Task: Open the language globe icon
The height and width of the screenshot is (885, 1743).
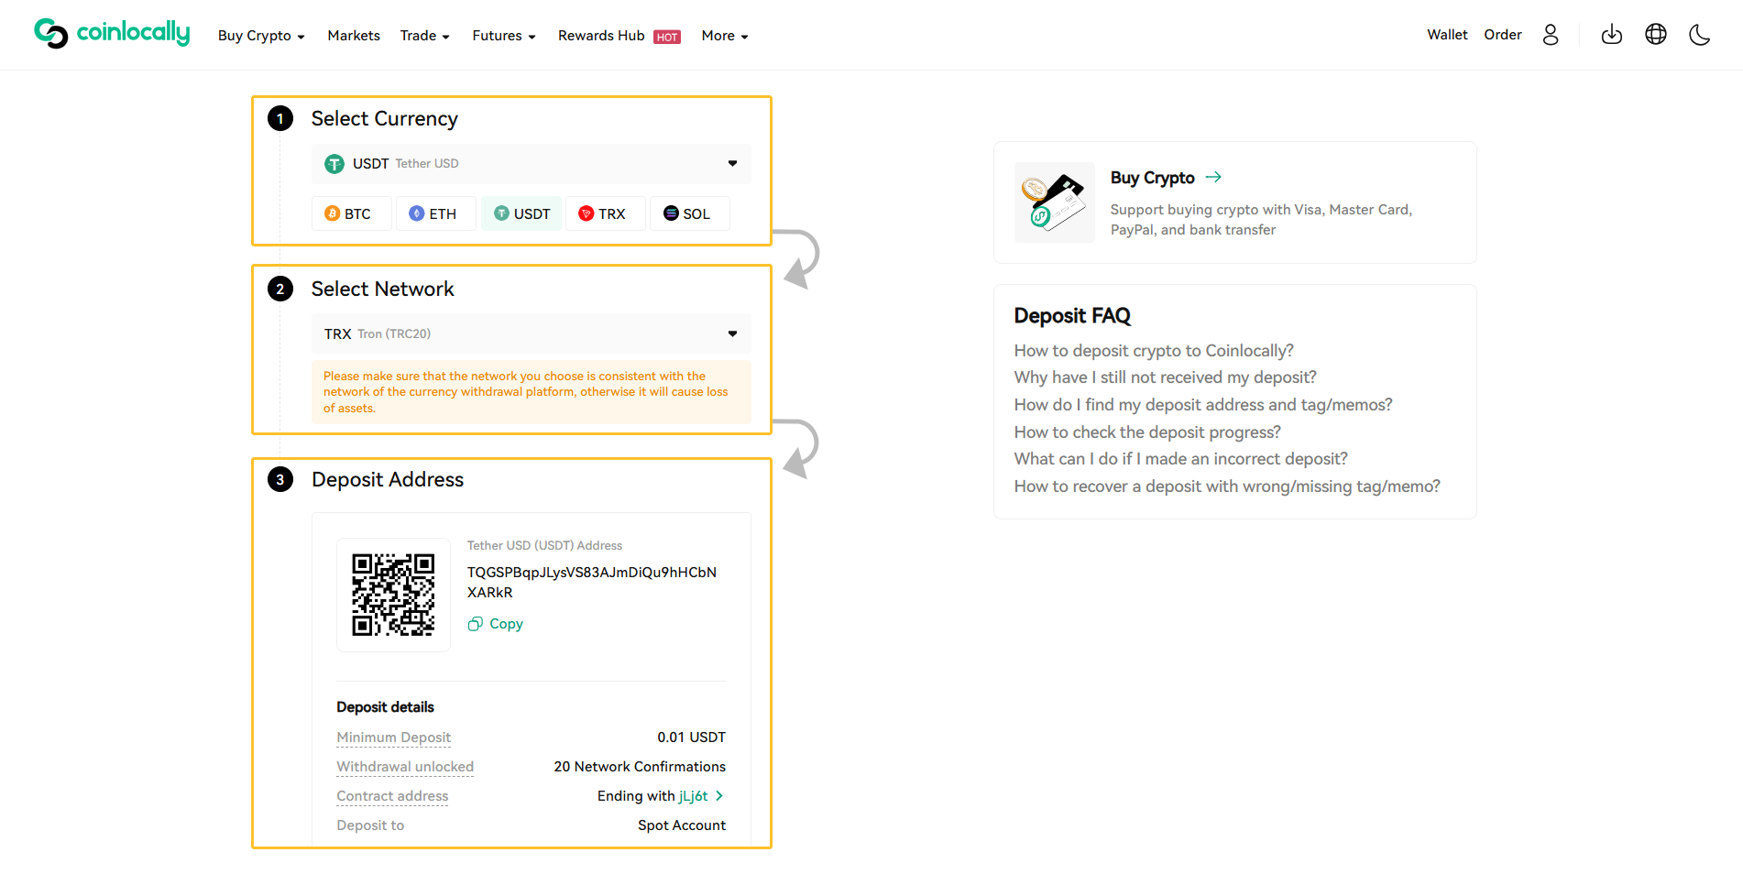Action: coord(1656,35)
